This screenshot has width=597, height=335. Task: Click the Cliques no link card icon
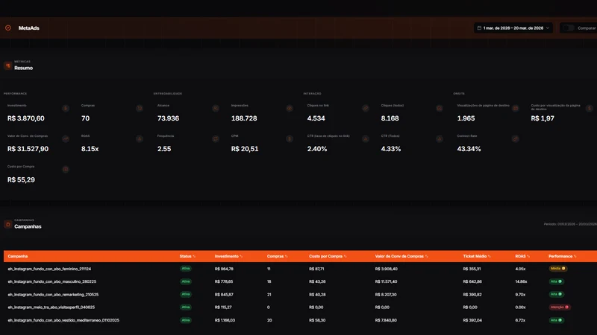click(x=366, y=108)
